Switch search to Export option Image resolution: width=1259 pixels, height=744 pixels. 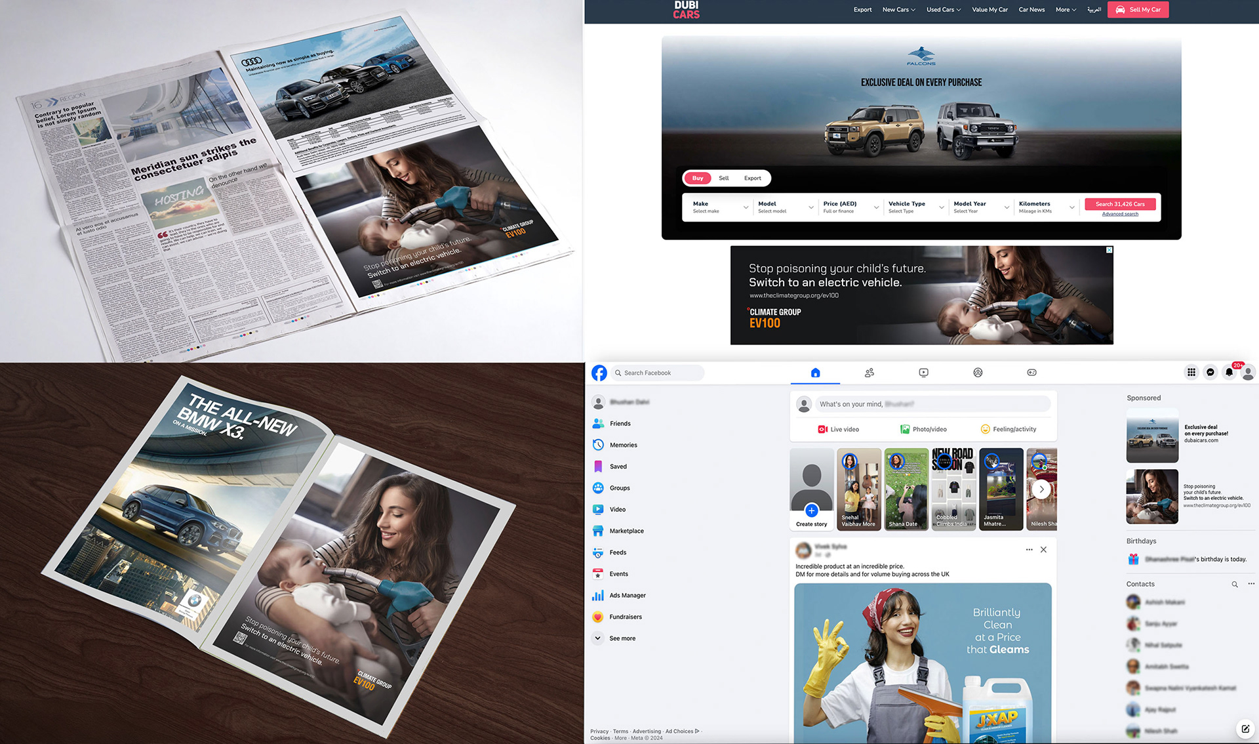752,178
